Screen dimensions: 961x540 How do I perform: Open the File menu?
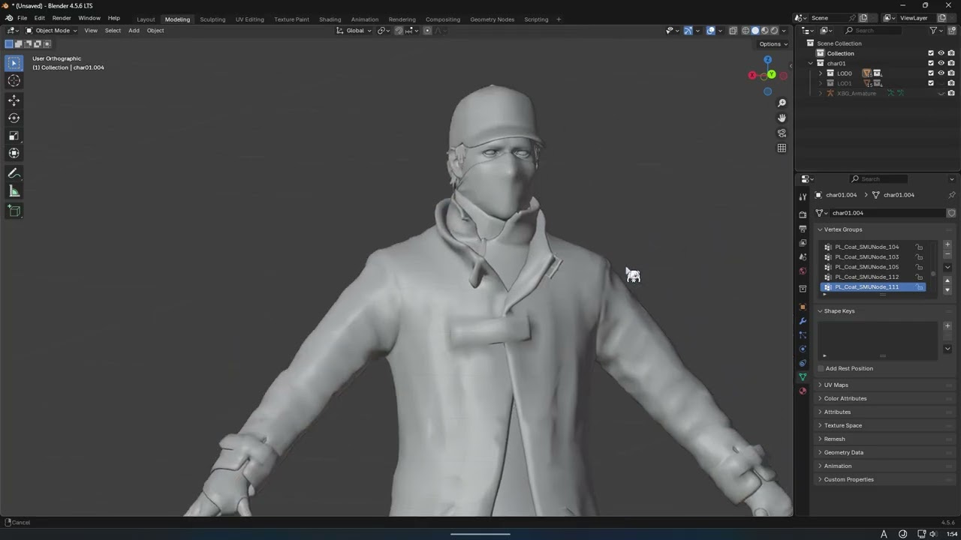[23, 18]
